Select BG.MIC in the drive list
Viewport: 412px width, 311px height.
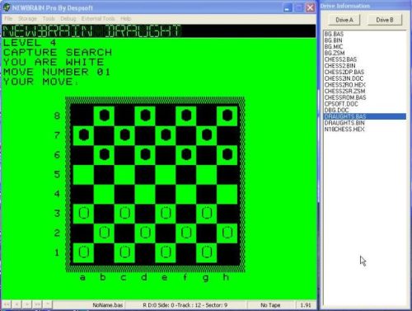[334, 47]
